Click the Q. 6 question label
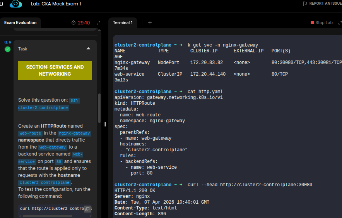Viewport: 342px width, 218px height. (x=7, y=42)
